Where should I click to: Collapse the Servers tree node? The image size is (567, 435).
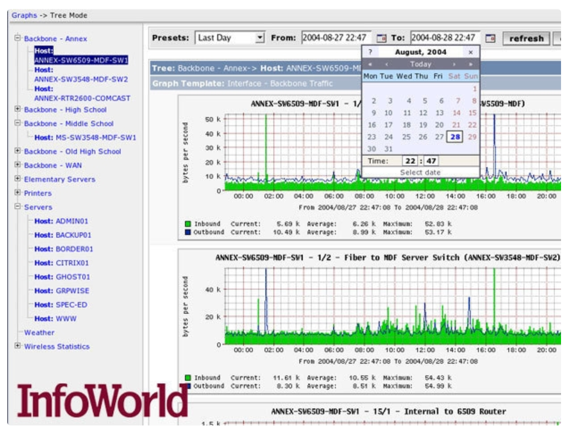(17, 206)
